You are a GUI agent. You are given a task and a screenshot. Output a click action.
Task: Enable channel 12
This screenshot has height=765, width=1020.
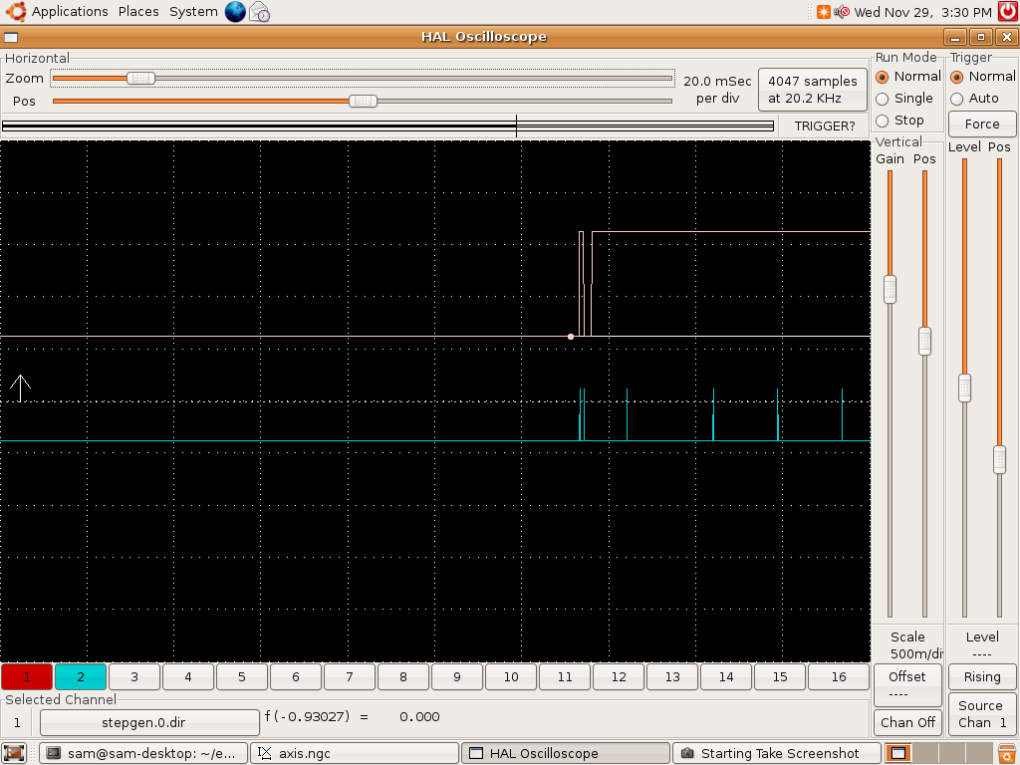(619, 676)
